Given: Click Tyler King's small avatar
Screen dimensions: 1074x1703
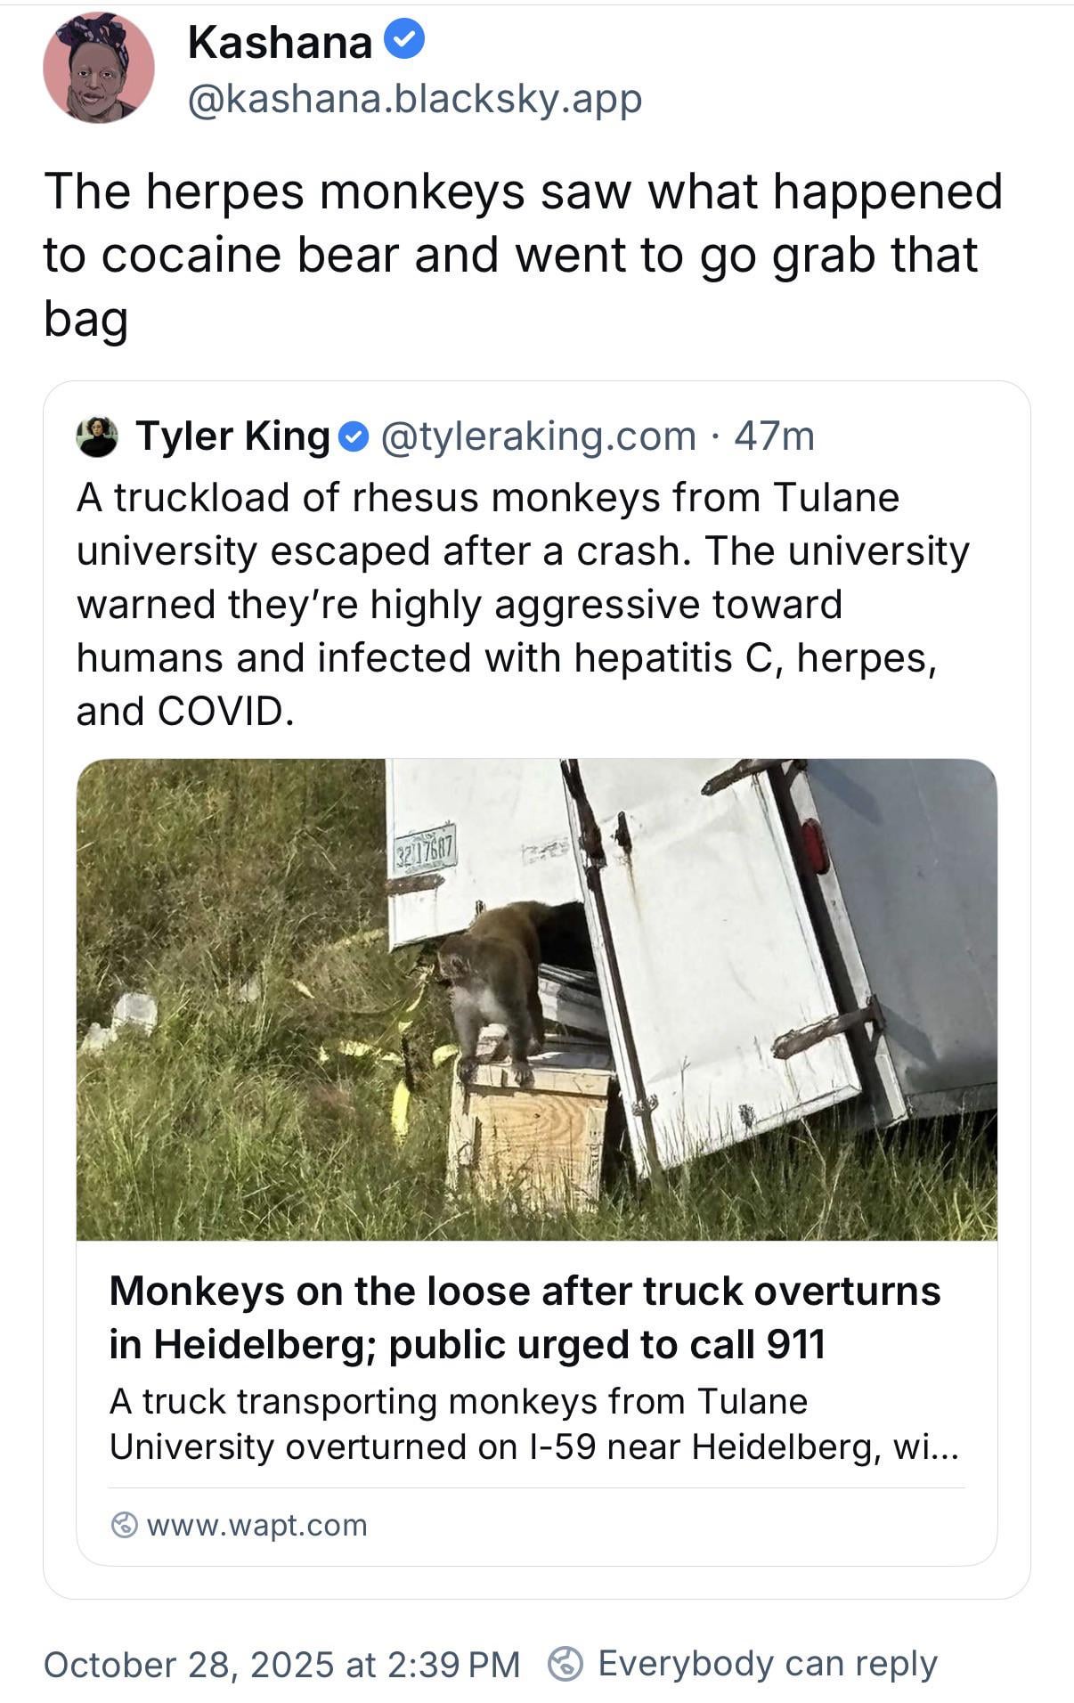Looking at the screenshot, I should 97,436.
